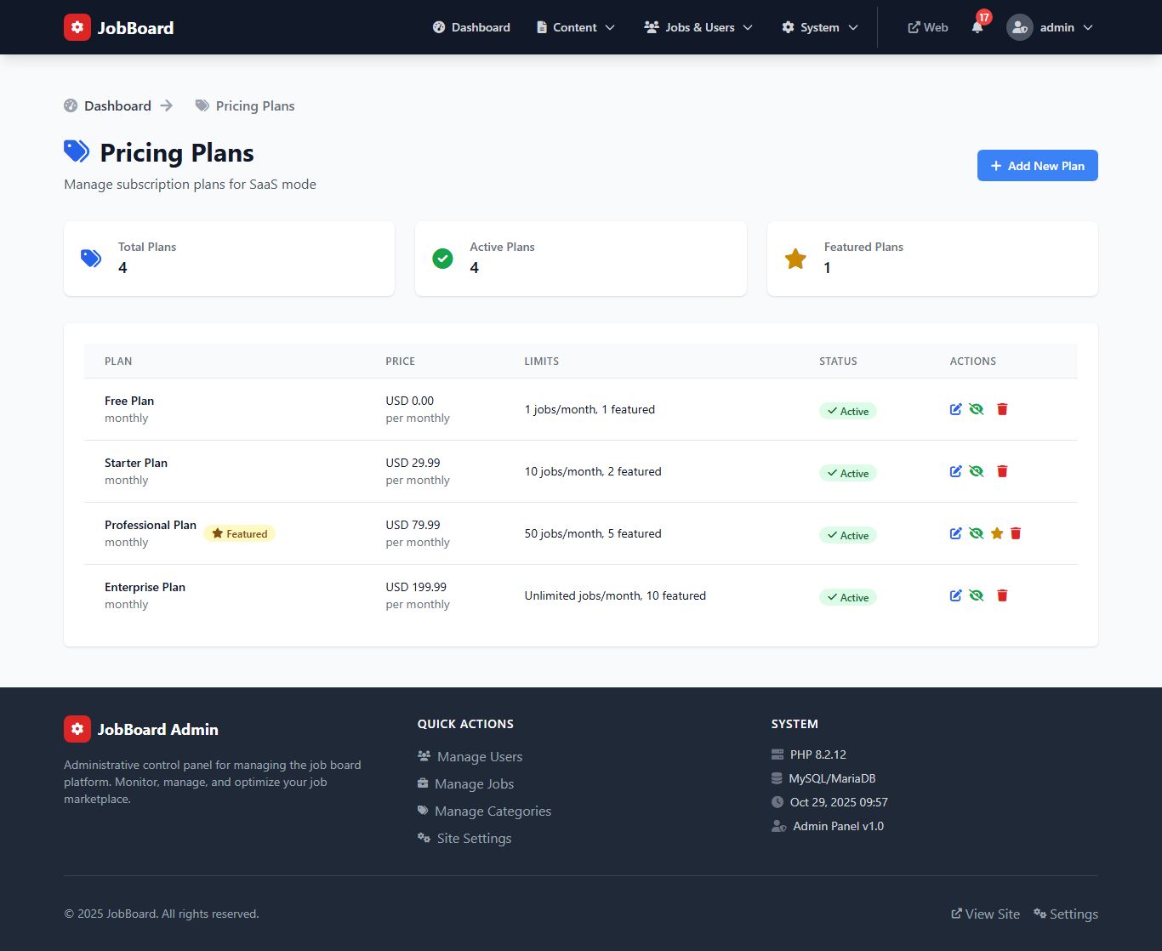Expand the Content dropdown menu
Image resolution: width=1162 pixels, height=951 pixels.
coord(575,27)
